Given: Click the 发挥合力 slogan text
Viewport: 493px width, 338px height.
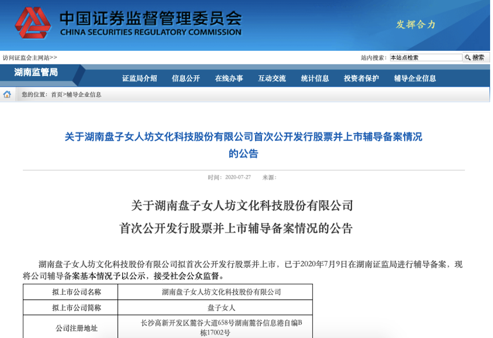Looking at the screenshot, I should (x=415, y=24).
